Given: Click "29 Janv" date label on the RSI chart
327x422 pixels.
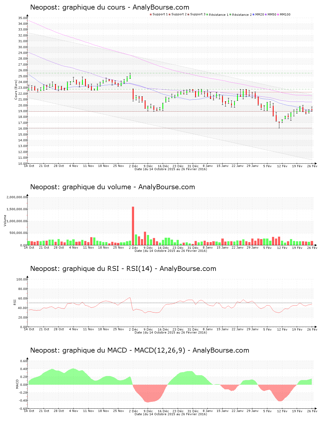Looking at the screenshot, I should click(253, 329).
